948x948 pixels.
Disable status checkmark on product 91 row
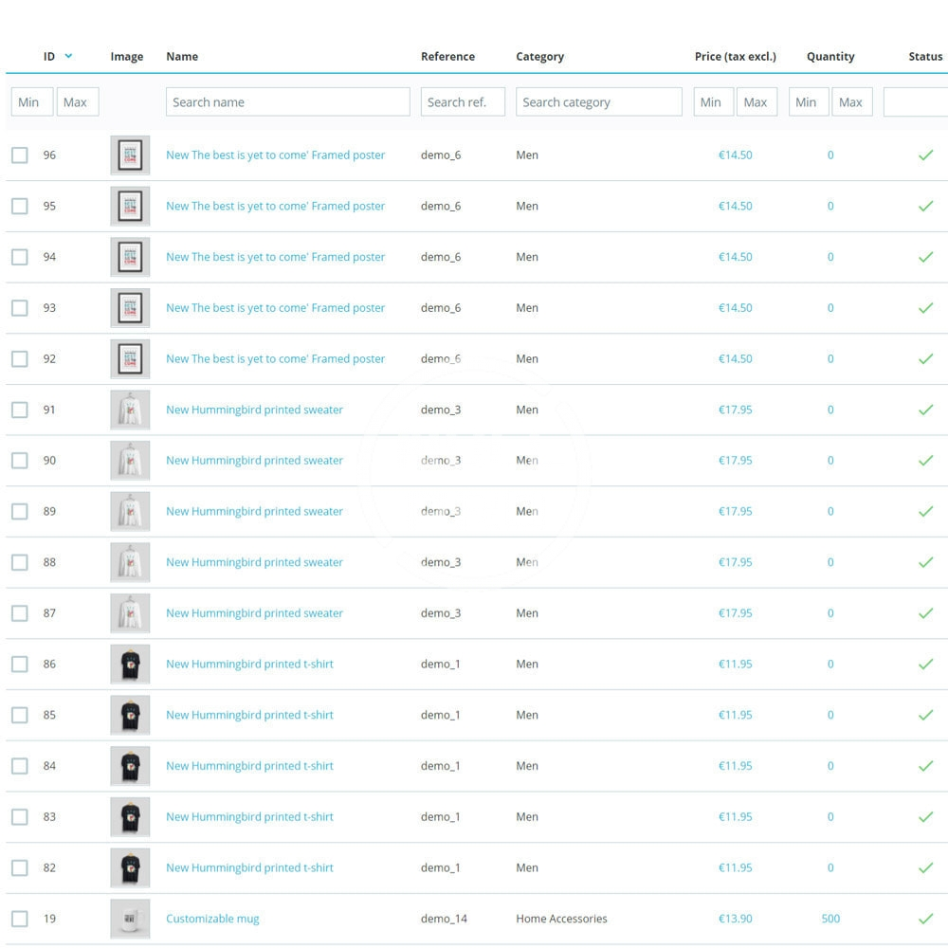[925, 410]
